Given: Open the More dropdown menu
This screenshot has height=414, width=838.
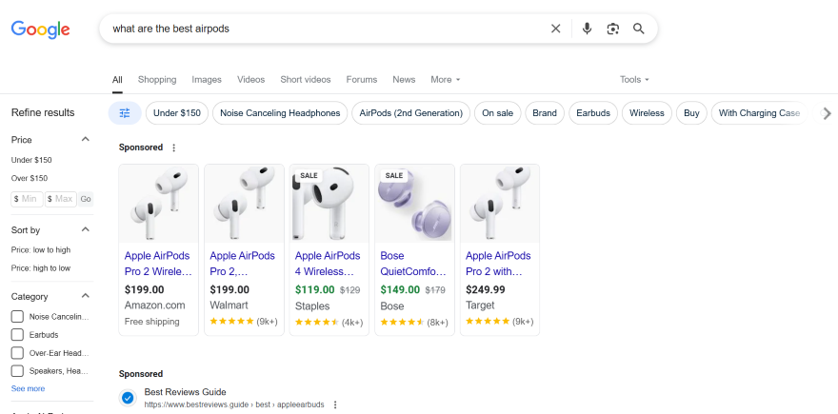Looking at the screenshot, I should click(446, 80).
